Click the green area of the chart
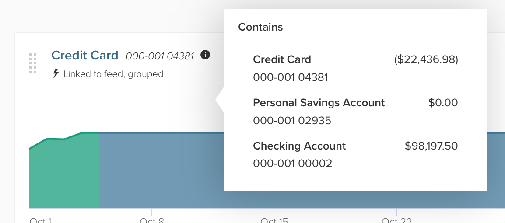This screenshot has width=505, height=223. tap(66, 175)
